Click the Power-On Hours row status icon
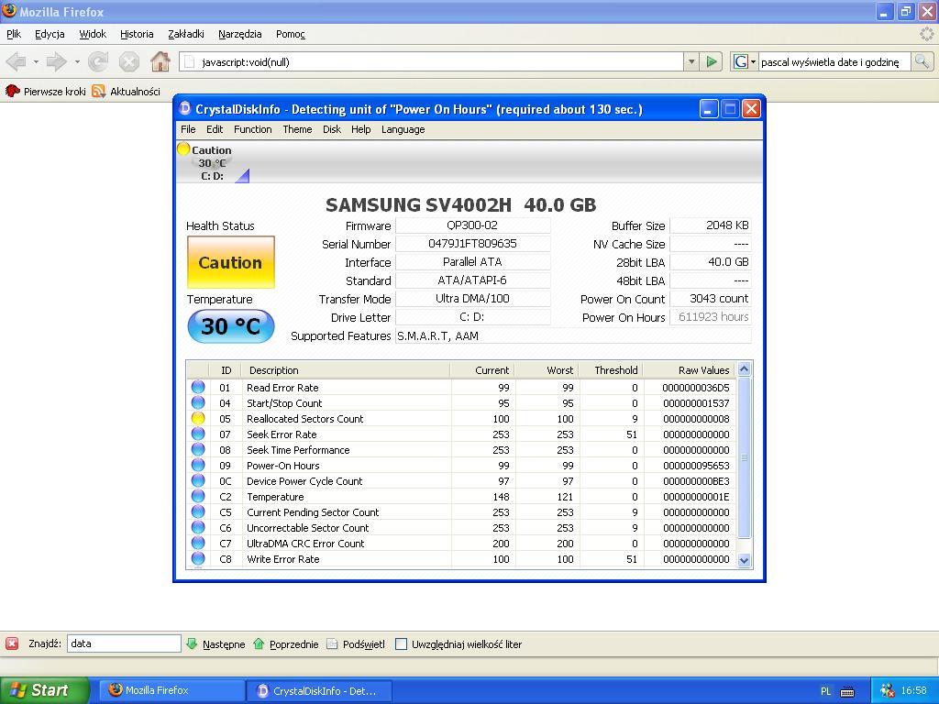939x704 pixels. click(x=198, y=465)
